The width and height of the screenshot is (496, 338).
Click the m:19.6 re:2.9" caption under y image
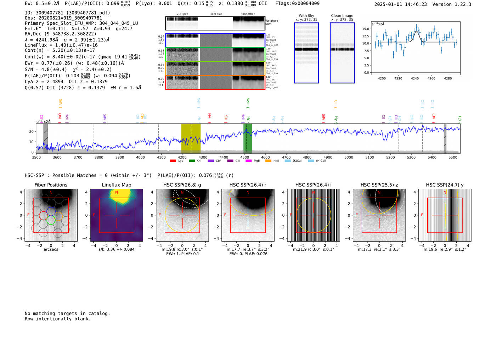coord(445,249)
